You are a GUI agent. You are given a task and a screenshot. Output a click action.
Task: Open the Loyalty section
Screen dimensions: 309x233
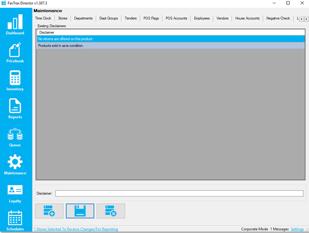click(x=15, y=194)
